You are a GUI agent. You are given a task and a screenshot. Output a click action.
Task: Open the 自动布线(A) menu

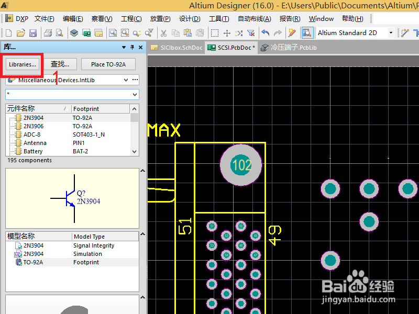(x=255, y=18)
